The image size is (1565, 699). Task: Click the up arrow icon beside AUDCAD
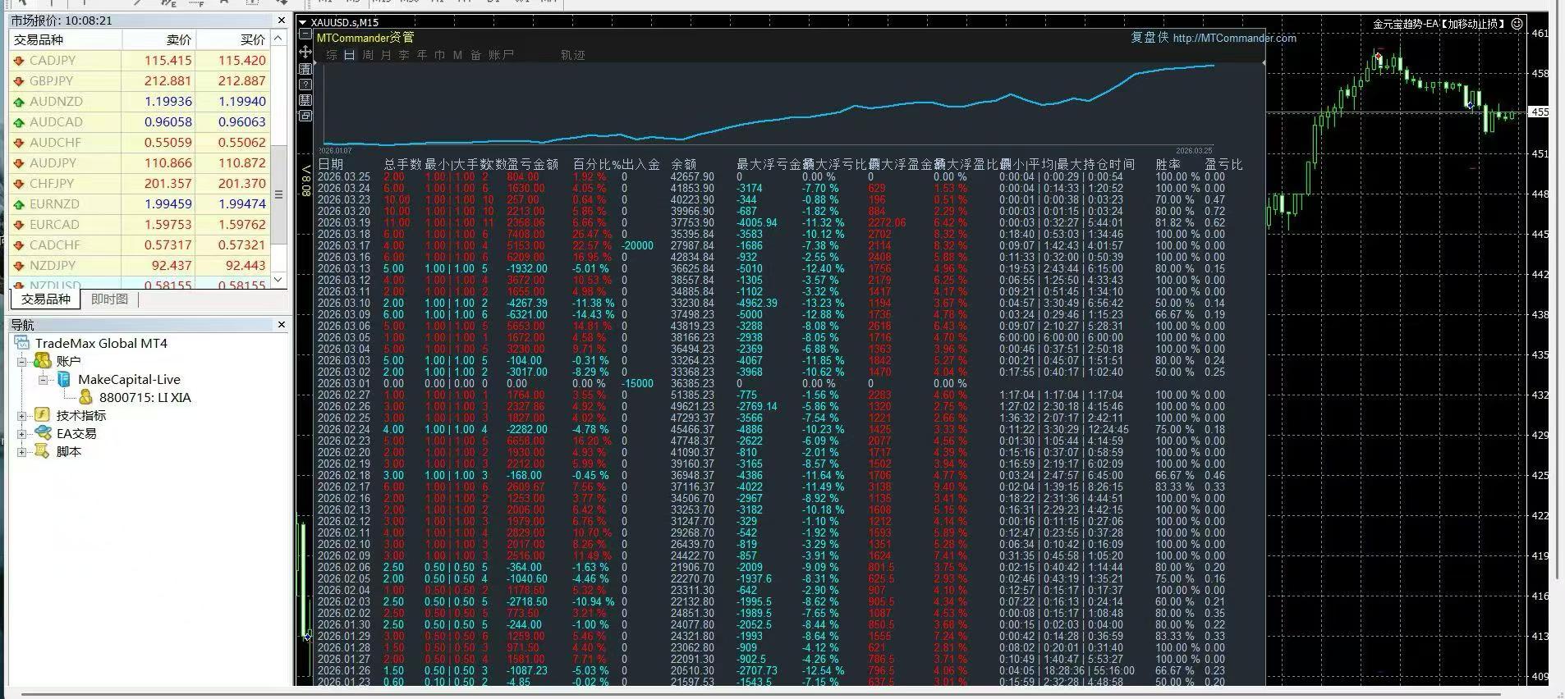click(x=19, y=122)
